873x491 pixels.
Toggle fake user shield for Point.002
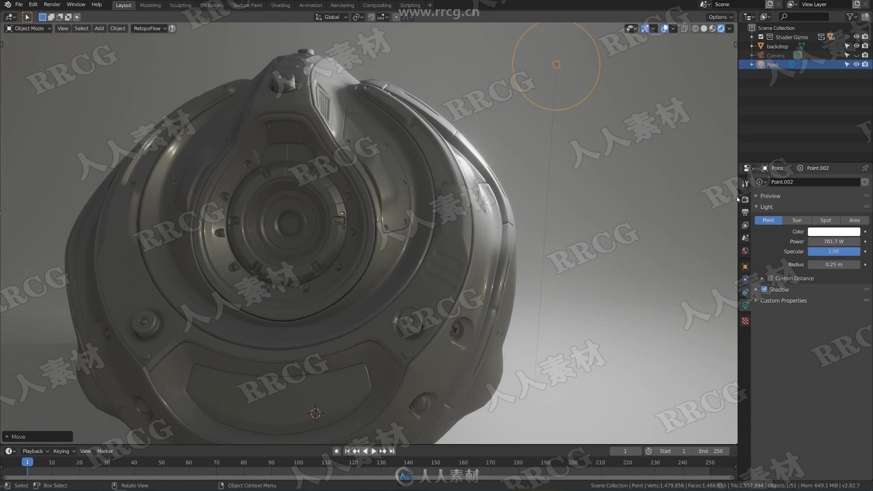coord(865,182)
